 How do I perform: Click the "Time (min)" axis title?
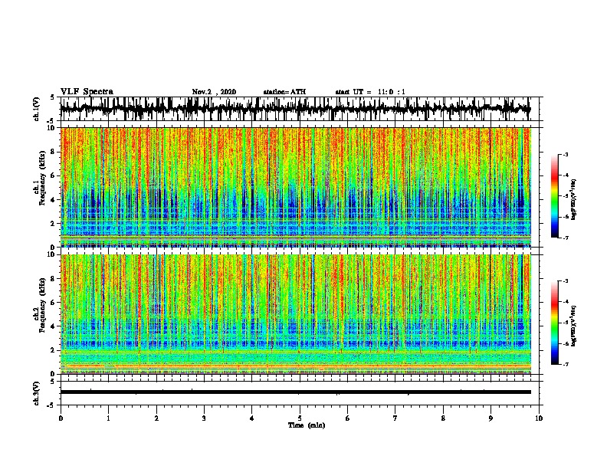[307, 425]
